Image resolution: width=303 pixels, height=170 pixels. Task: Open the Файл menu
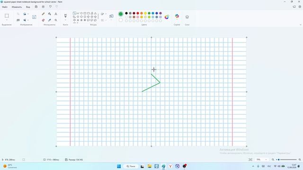5,7
